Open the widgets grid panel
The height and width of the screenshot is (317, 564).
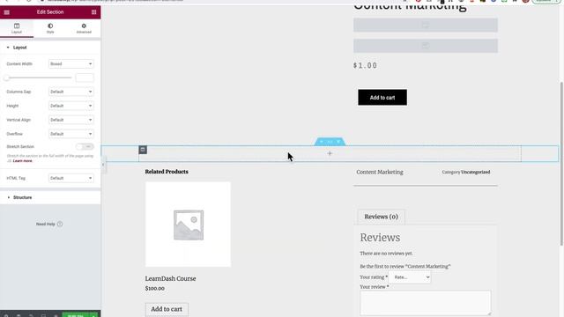pos(94,12)
